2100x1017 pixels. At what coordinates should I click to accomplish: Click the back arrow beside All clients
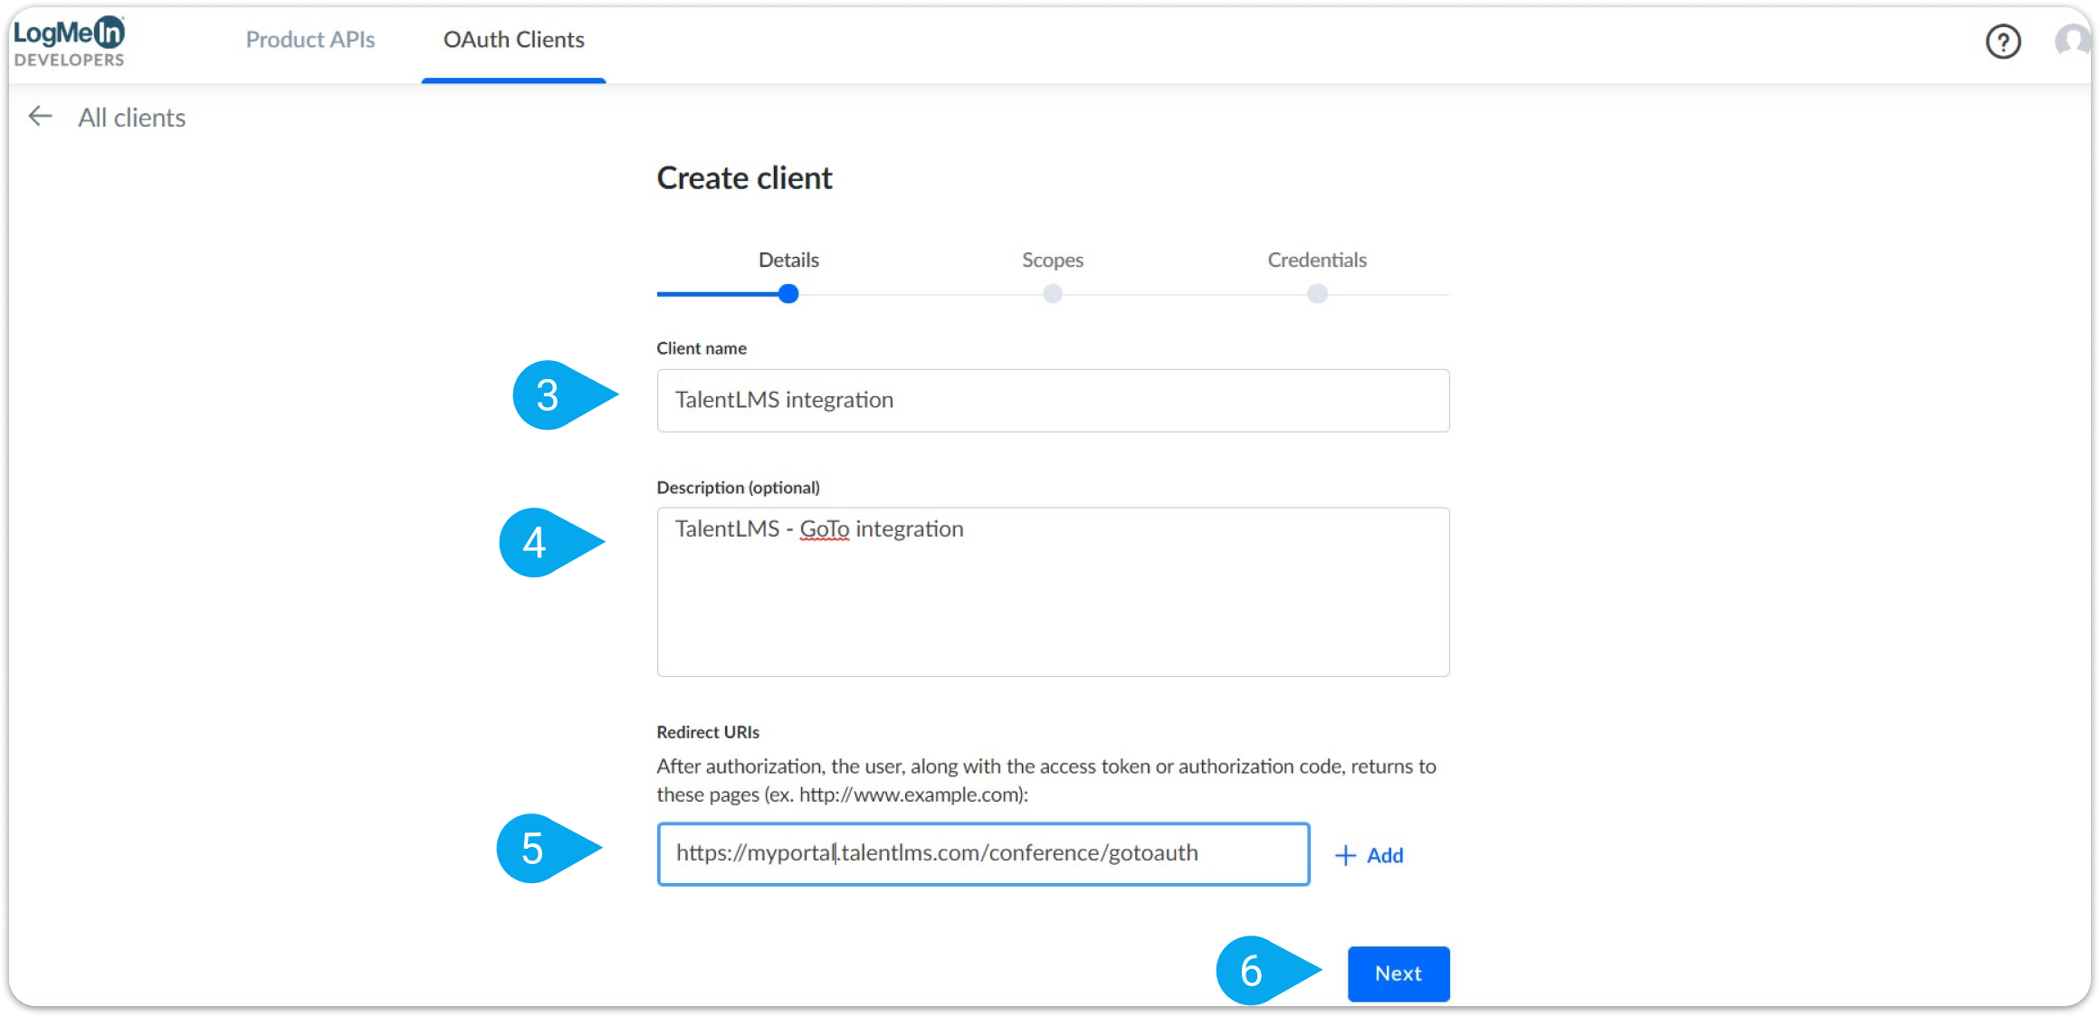tap(40, 117)
